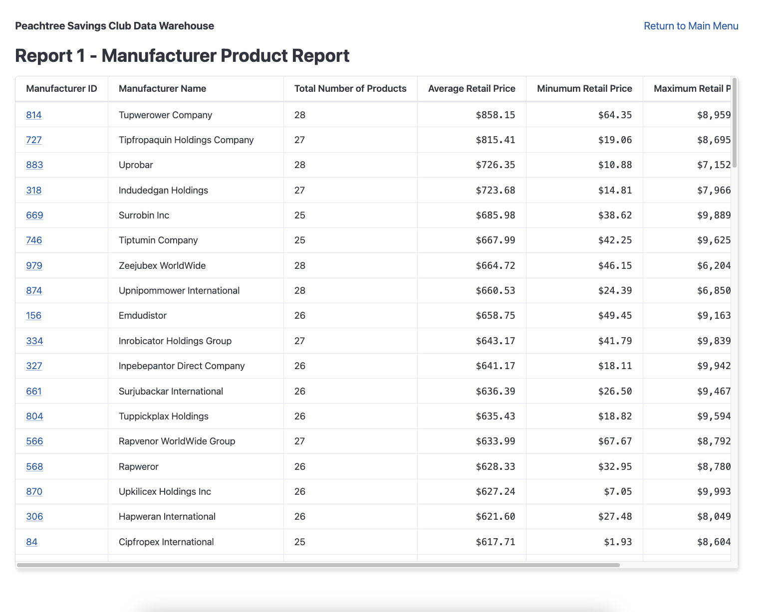Click ID 334 for Inrobicator Holdings Group
767x612 pixels.
[33, 341]
